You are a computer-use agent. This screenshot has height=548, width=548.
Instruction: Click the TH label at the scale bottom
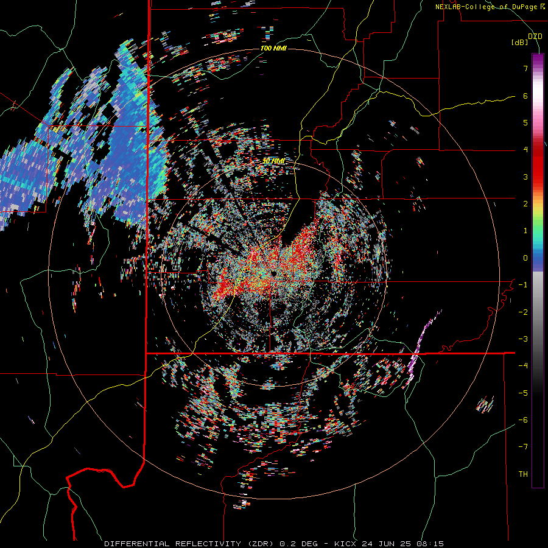pyautogui.click(x=523, y=474)
